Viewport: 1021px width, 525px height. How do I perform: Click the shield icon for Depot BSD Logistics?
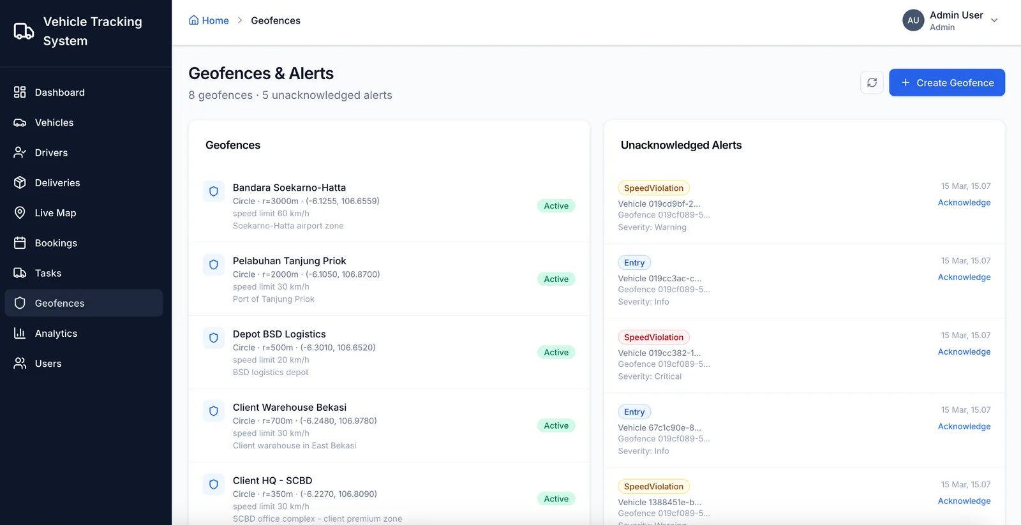pos(214,338)
